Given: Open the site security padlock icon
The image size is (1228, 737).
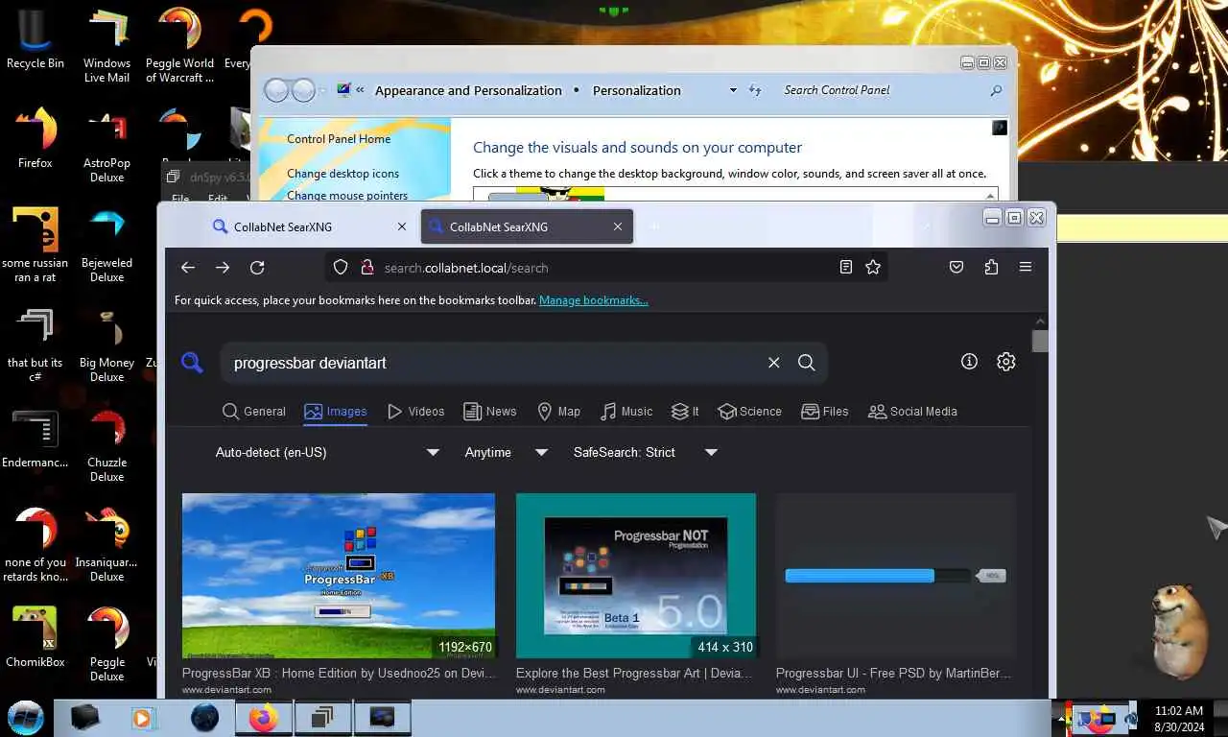Looking at the screenshot, I should click(366, 268).
